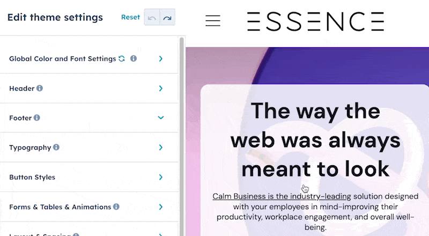Collapse the Footer section chevron
The width and height of the screenshot is (429, 236).
pyautogui.click(x=161, y=117)
